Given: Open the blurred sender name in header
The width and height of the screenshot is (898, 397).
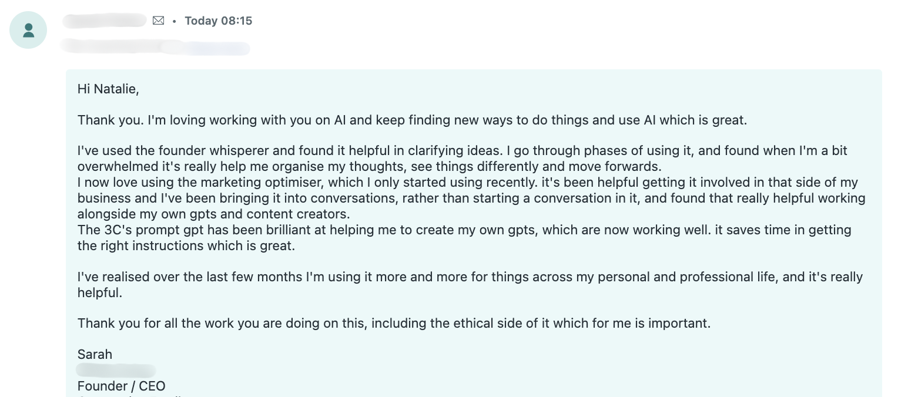Looking at the screenshot, I should coord(105,21).
